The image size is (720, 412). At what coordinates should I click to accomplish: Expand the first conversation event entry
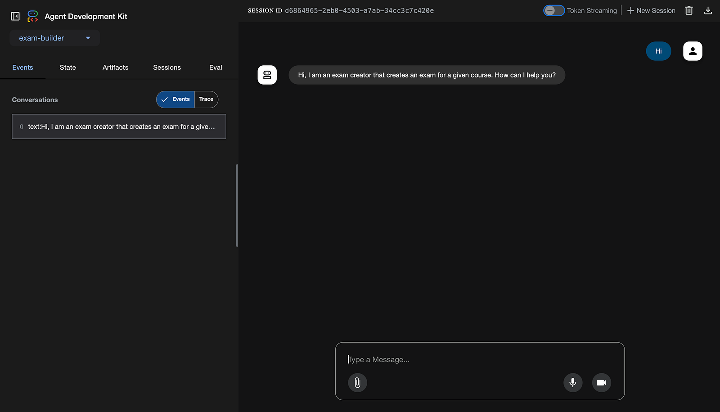(x=119, y=127)
